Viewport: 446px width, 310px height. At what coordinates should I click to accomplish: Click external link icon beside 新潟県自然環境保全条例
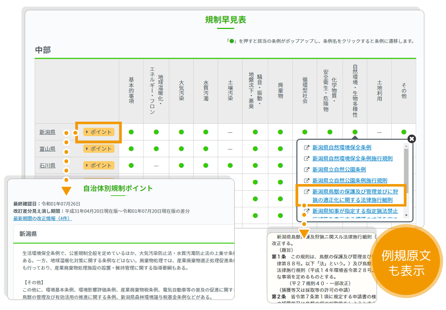306,148
